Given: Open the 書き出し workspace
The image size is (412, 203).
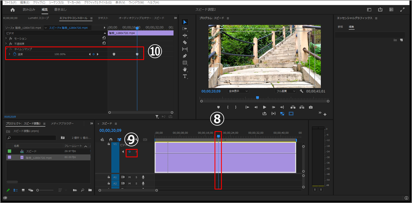Looking at the screenshot, I should pyautogui.click(x=60, y=10).
